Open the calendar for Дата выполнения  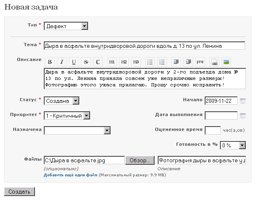pyautogui.click(x=243, y=116)
